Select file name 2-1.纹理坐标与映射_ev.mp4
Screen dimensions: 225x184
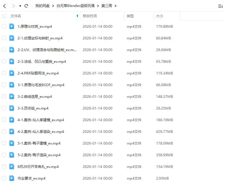tap(40, 38)
